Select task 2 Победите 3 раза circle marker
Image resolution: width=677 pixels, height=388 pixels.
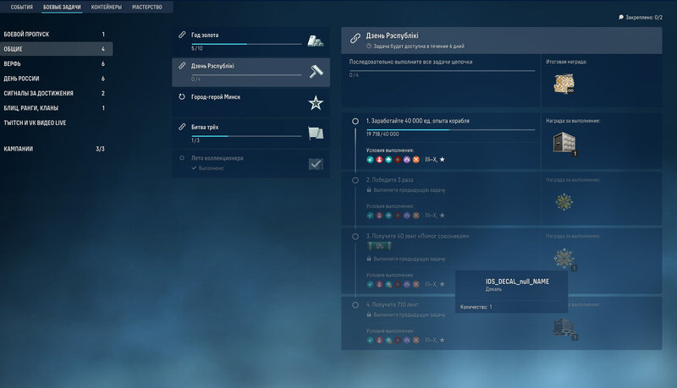click(x=355, y=180)
